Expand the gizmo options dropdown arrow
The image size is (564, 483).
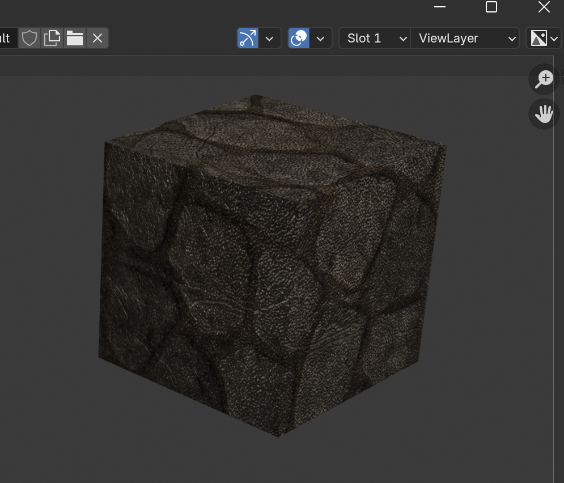click(x=269, y=38)
